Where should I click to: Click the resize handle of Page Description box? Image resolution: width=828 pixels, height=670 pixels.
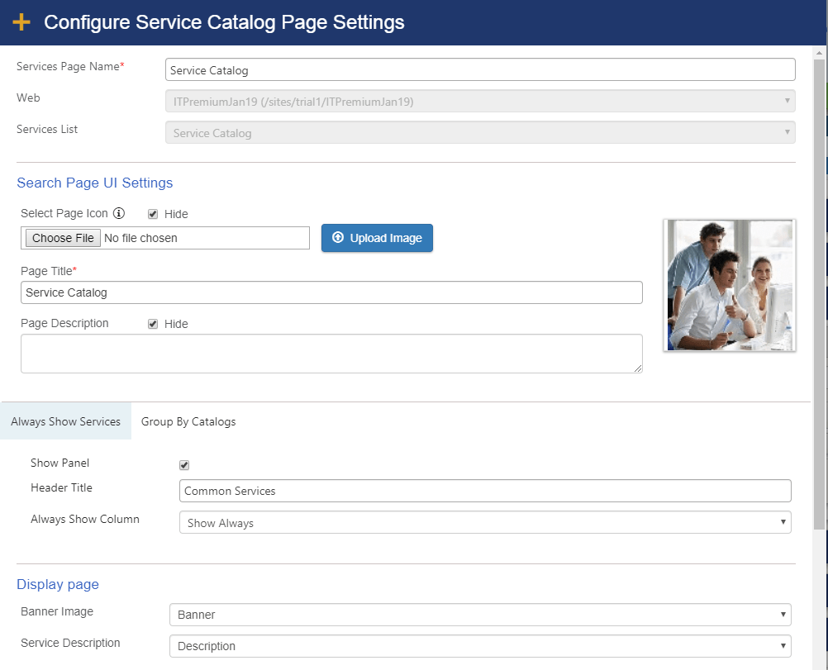[x=637, y=368]
